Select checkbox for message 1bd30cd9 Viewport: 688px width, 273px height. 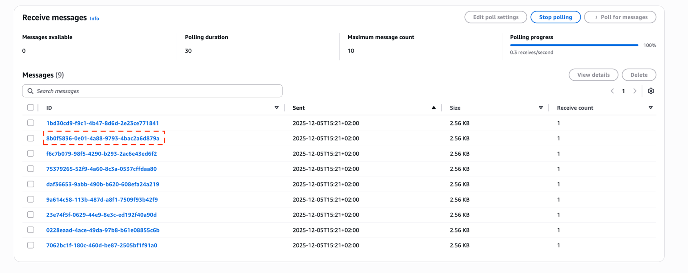click(30, 123)
